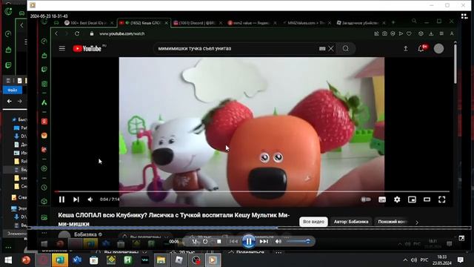Image resolution: width=474 pixels, height=267 pixels.
Task: Toggle YouTube autoplay switch
Action: coord(366,200)
